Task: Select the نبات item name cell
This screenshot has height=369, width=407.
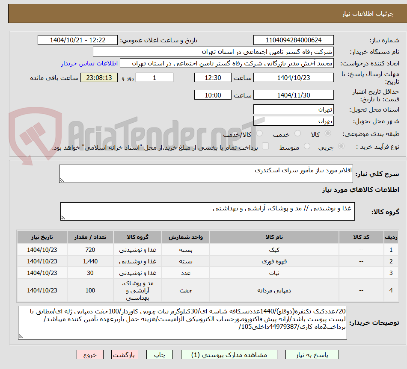Action: [274, 273]
